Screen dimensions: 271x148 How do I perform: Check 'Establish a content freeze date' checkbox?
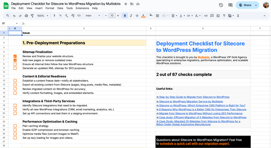(15, 81)
